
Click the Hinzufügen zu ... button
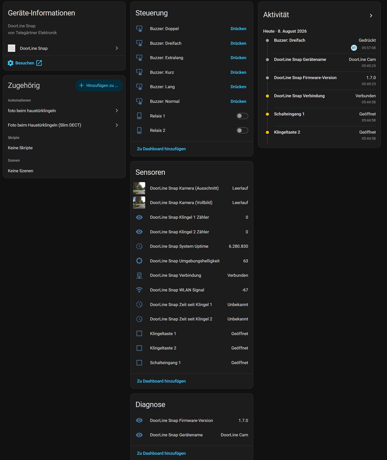[x=99, y=85]
